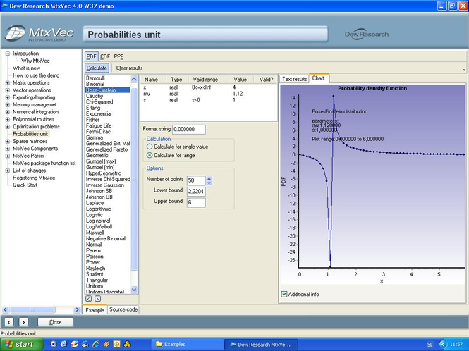
Task: Switch to Examples taskbar window
Action: coord(187,345)
